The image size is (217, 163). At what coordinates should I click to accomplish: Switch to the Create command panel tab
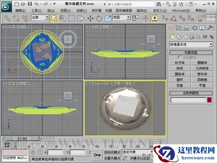[x=171, y=28]
